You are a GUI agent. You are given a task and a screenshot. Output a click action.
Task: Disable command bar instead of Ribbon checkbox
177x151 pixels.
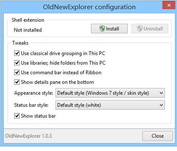pyautogui.click(x=17, y=73)
